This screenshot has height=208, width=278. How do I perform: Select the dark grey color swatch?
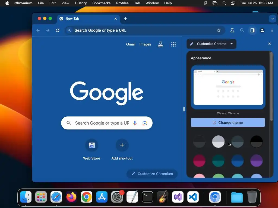point(199,142)
